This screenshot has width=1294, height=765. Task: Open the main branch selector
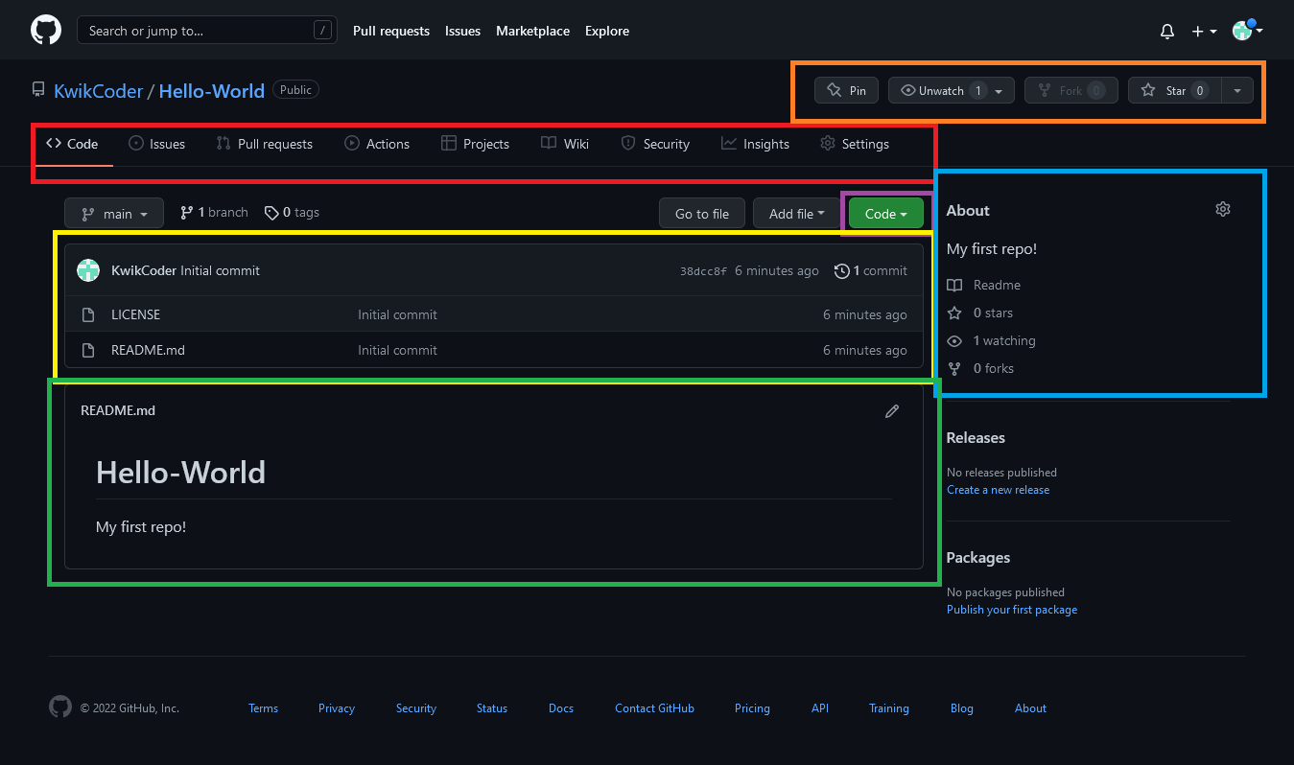pos(114,213)
